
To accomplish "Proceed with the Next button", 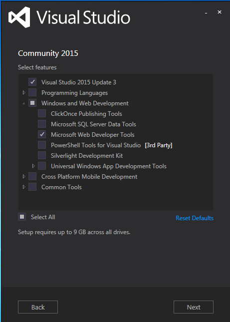I will click(194, 307).
